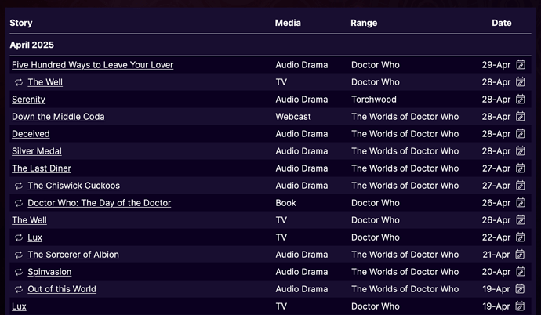
Task: Open the calendar edit icon for Serenity
Action: pyautogui.click(x=521, y=100)
